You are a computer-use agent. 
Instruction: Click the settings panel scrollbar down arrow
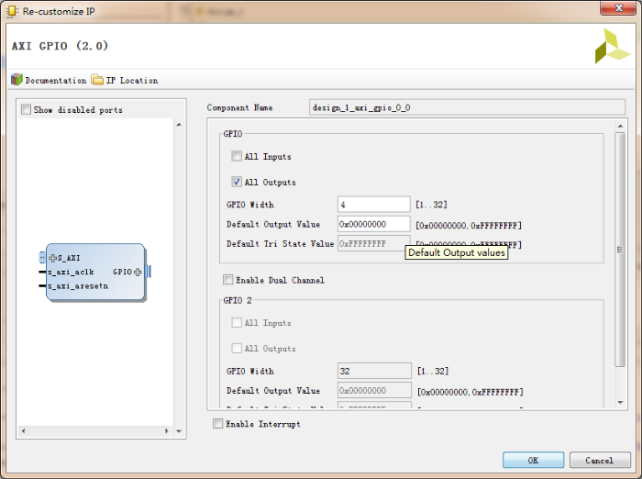620,402
